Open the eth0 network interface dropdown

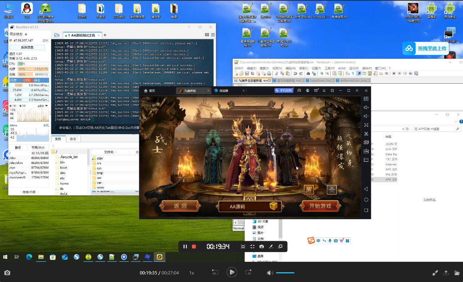(43, 106)
